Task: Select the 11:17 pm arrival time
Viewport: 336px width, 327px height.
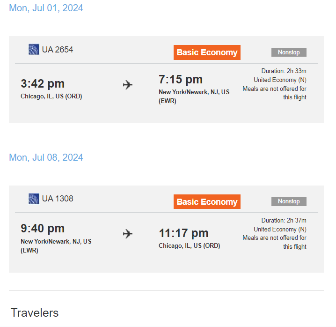Action: 183,233
